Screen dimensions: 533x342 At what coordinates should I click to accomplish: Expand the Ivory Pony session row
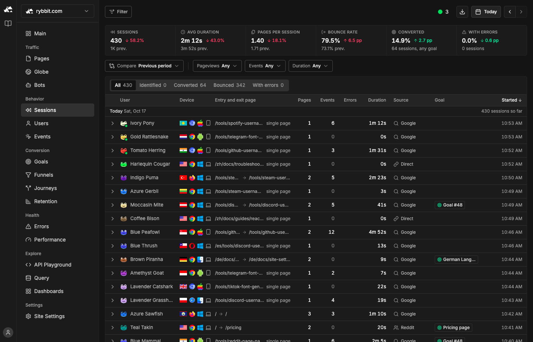(x=113, y=123)
